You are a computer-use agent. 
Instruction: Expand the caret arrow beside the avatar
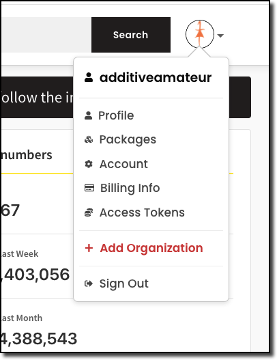click(x=220, y=36)
